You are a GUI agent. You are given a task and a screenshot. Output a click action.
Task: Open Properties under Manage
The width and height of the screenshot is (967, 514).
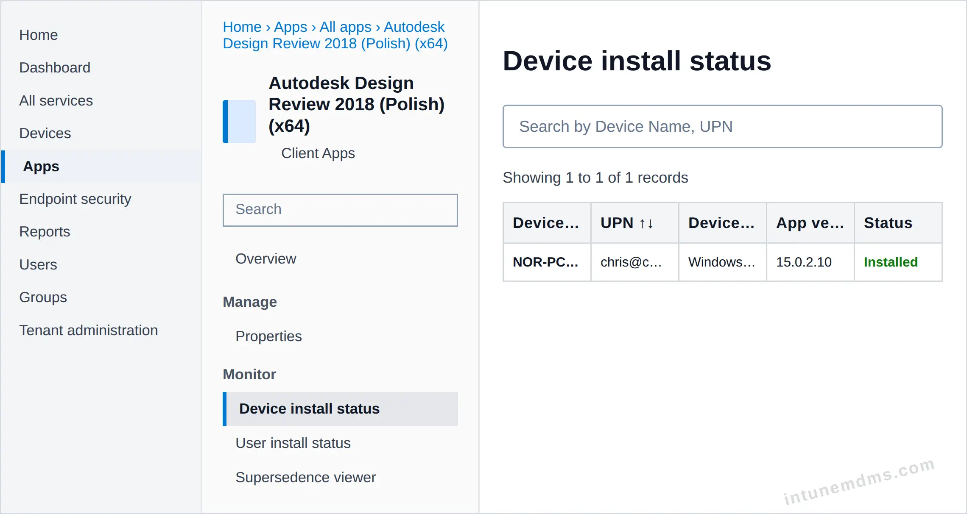[x=268, y=336]
